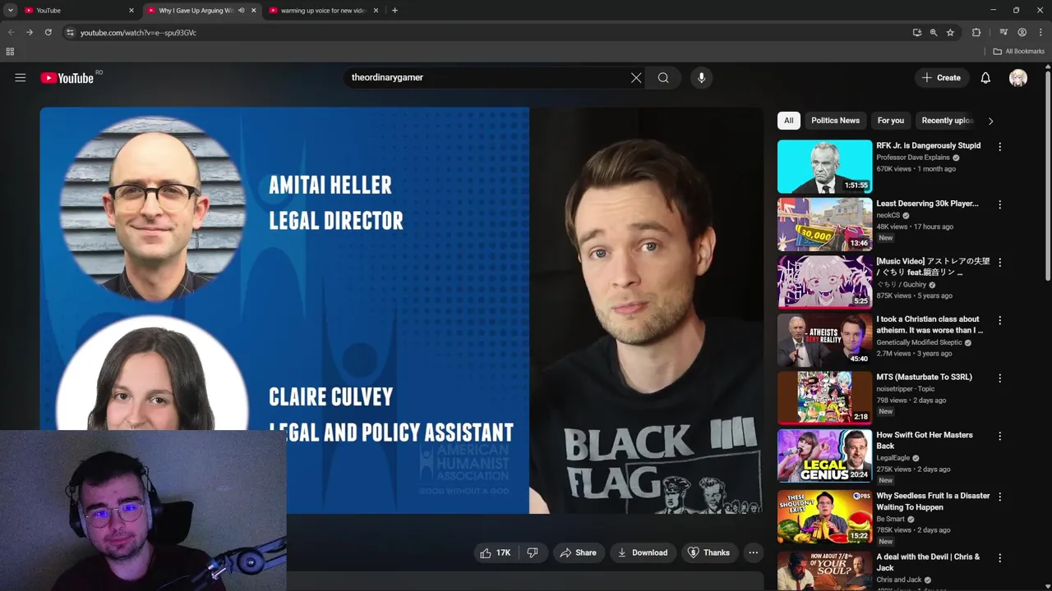Bookmark this page with the star icon

tap(950, 32)
